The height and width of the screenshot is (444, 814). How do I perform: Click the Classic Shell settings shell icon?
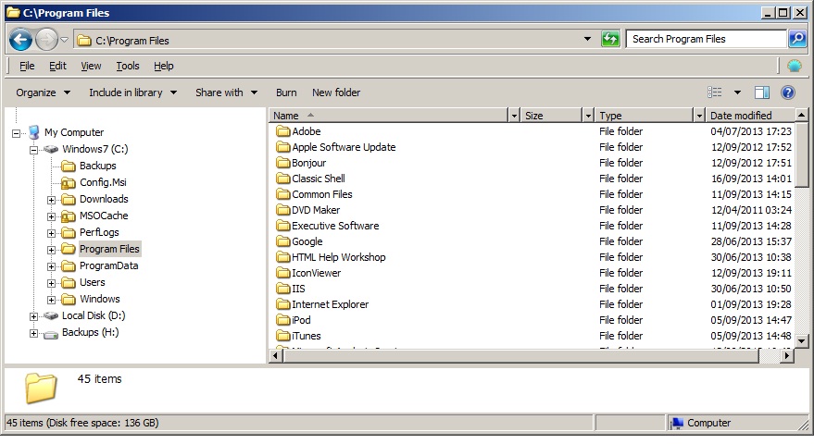(794, 66)
